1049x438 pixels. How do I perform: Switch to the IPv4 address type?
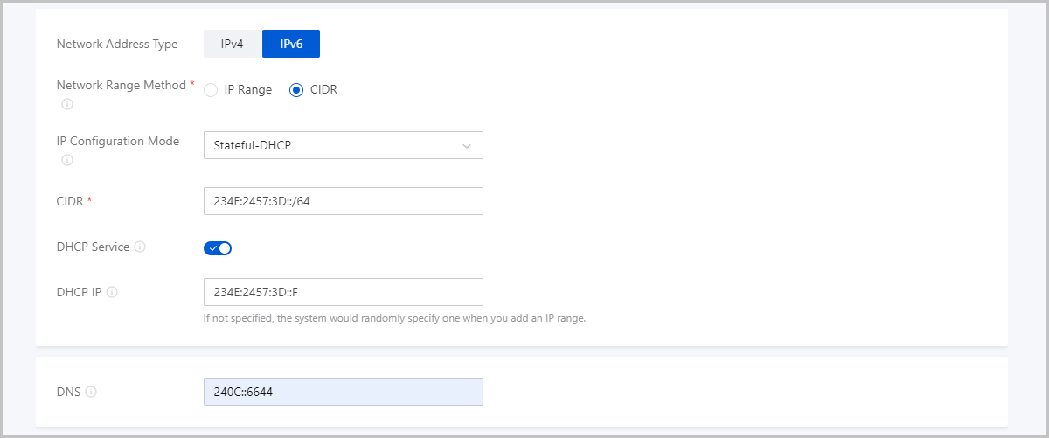(x=233, y=44)
